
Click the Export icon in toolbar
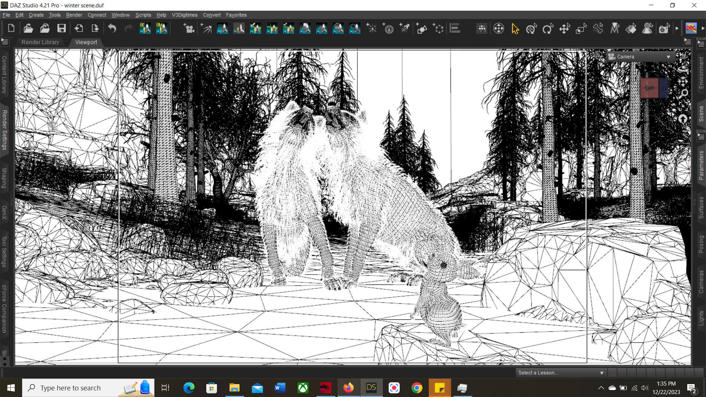click(x=95, y=28)
